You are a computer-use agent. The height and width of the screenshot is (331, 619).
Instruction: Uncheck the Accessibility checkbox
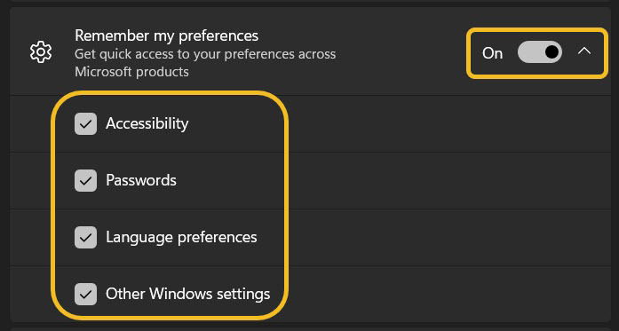tap(85, 124)
